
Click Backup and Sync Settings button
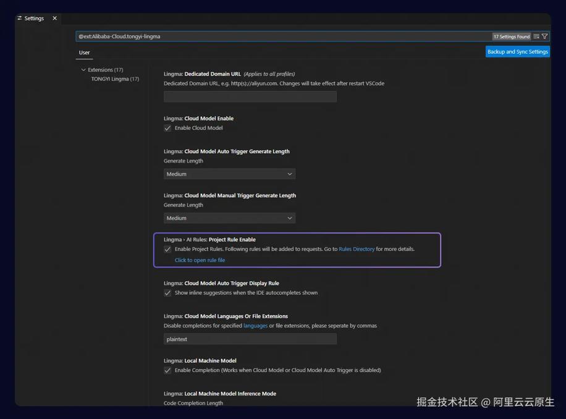pyautogui.click(x=518, y=52)
